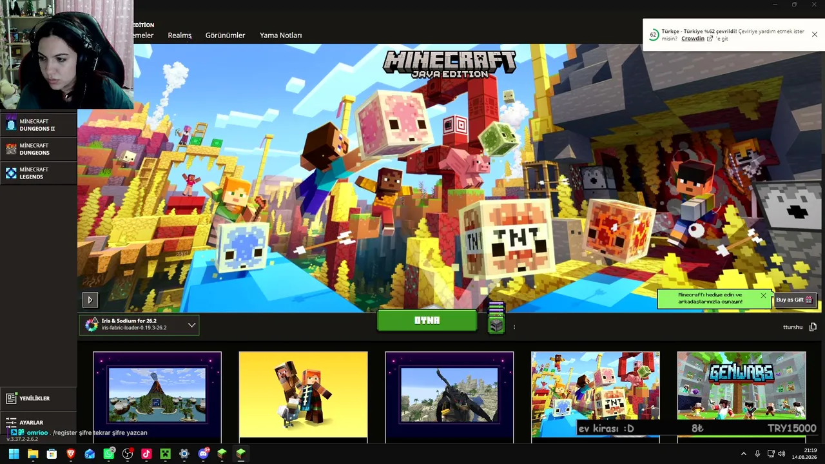Select Minecraft Dungeons game icon
The image size is (825, 464).
click(11, 149)
